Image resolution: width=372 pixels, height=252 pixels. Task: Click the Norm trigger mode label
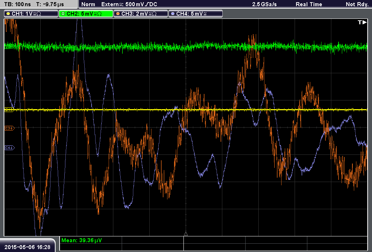[x=88, y=4]
